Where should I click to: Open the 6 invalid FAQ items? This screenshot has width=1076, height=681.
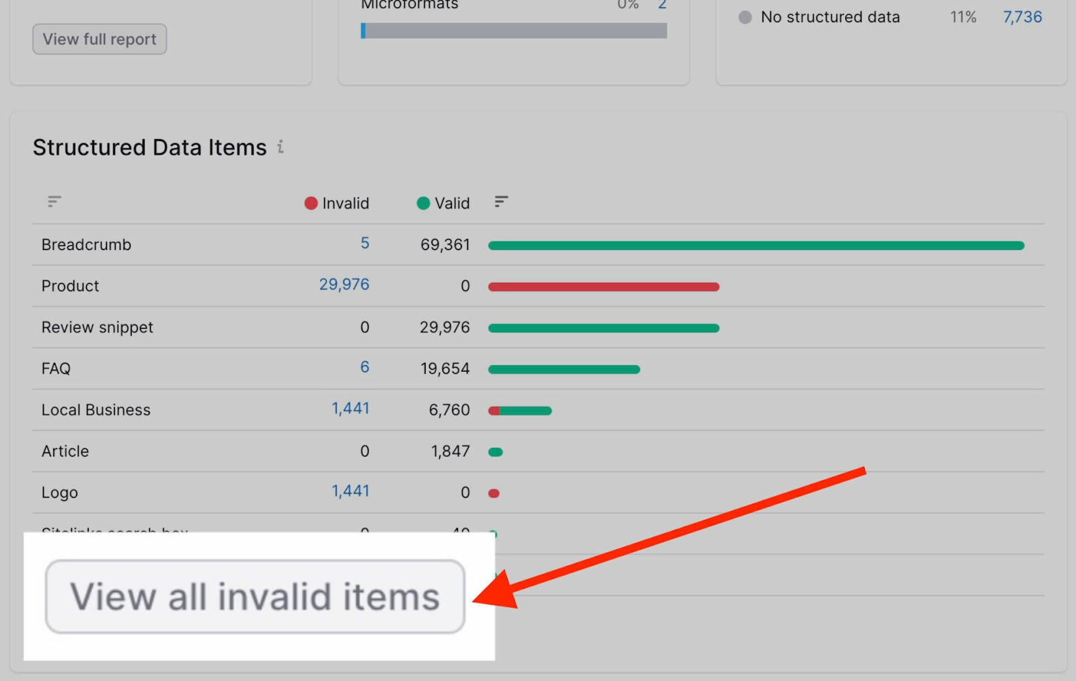(364, 367)
